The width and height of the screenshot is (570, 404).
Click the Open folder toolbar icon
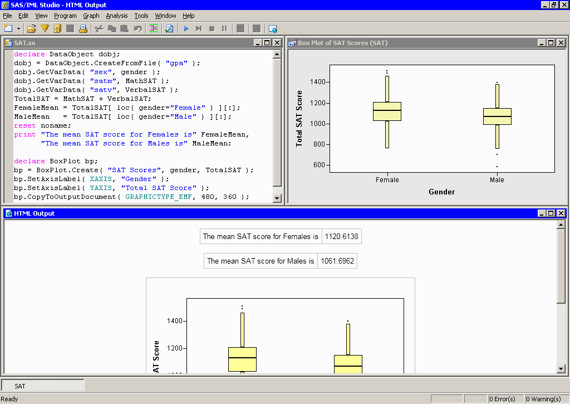pyautogui.click(x=32, y=28)
